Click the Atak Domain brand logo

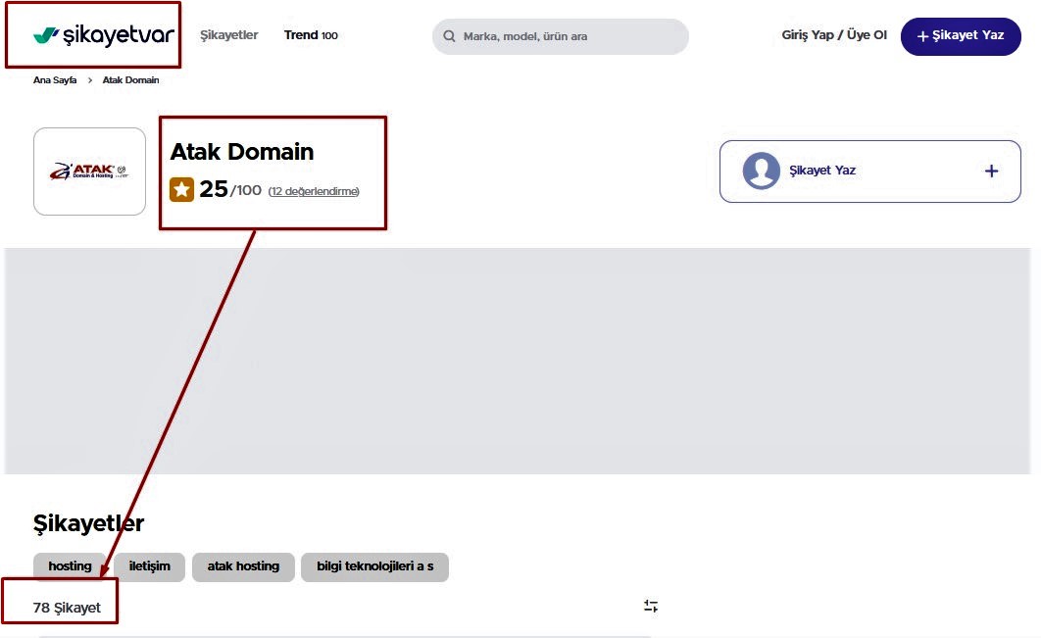(89, 172)
